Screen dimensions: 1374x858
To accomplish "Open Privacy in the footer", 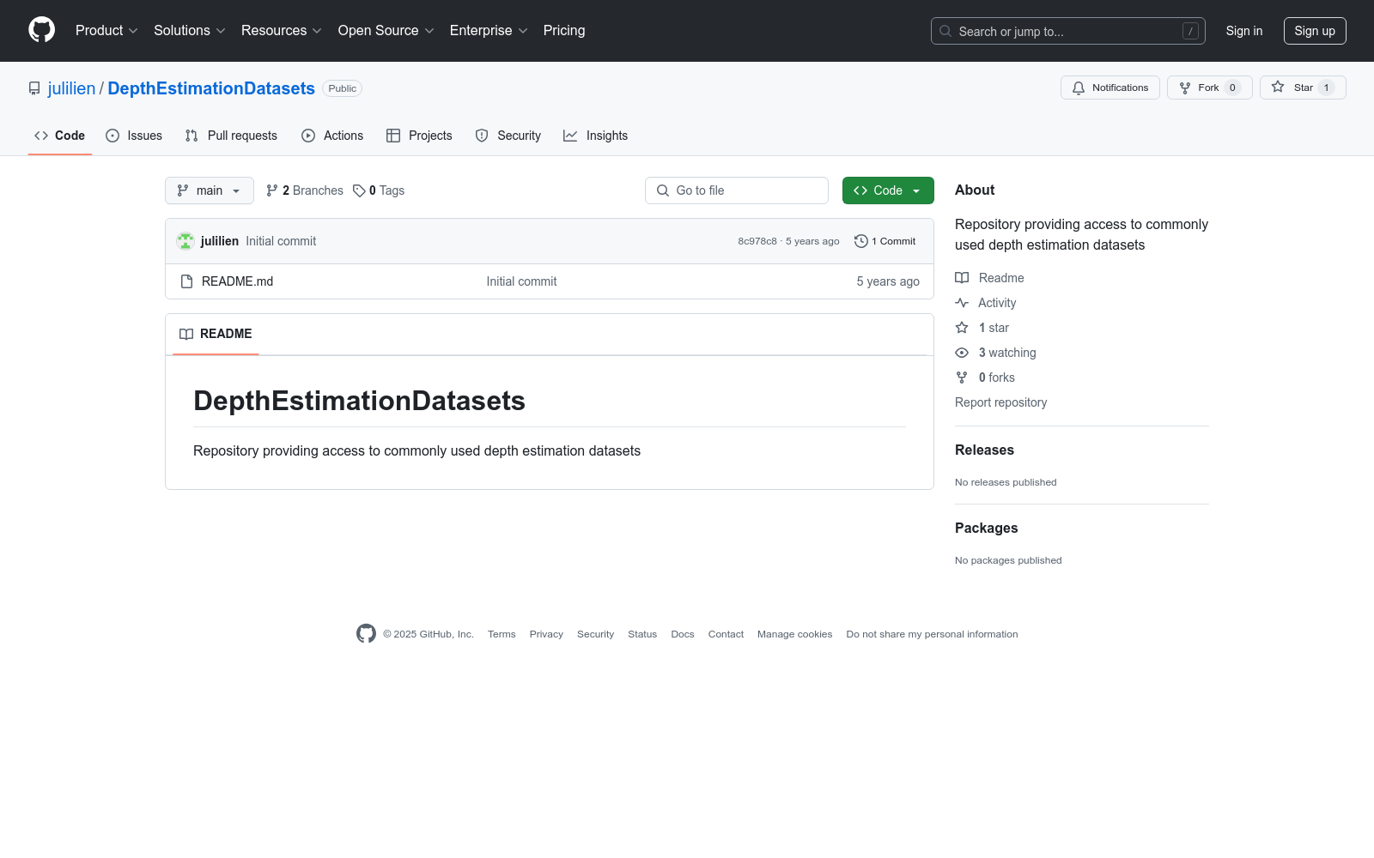I will point(546,634).
